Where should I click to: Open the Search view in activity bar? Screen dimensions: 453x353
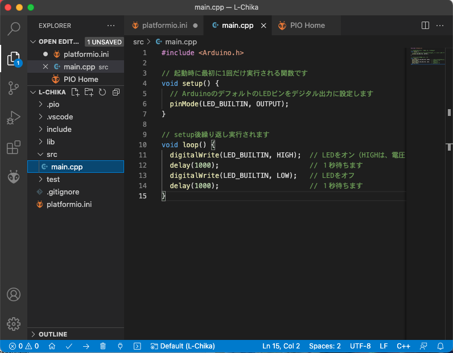[x=14, y=28]
